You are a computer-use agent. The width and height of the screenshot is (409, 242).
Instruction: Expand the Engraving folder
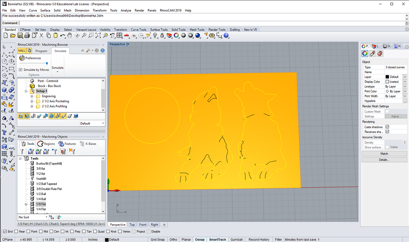click(32, 96)
